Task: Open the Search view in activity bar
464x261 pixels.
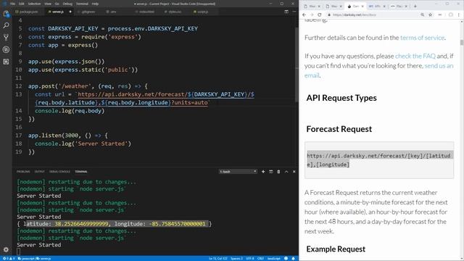Action: [x=6, y=25]
